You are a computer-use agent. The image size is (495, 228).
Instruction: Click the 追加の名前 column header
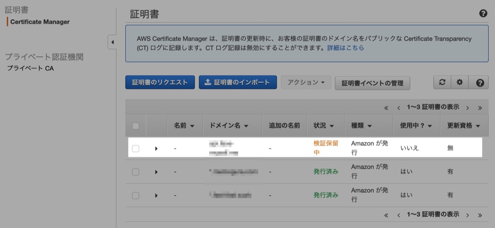tap(284, 126)
